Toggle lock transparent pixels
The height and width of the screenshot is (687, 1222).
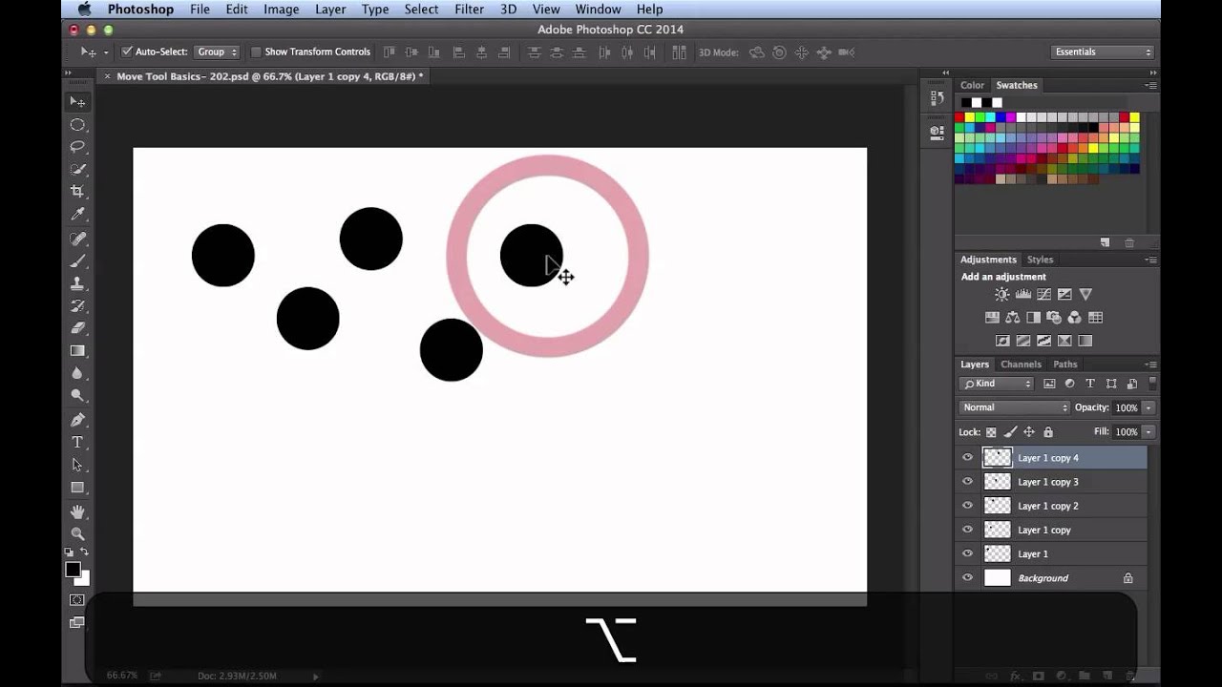click(x=991, y=432)
